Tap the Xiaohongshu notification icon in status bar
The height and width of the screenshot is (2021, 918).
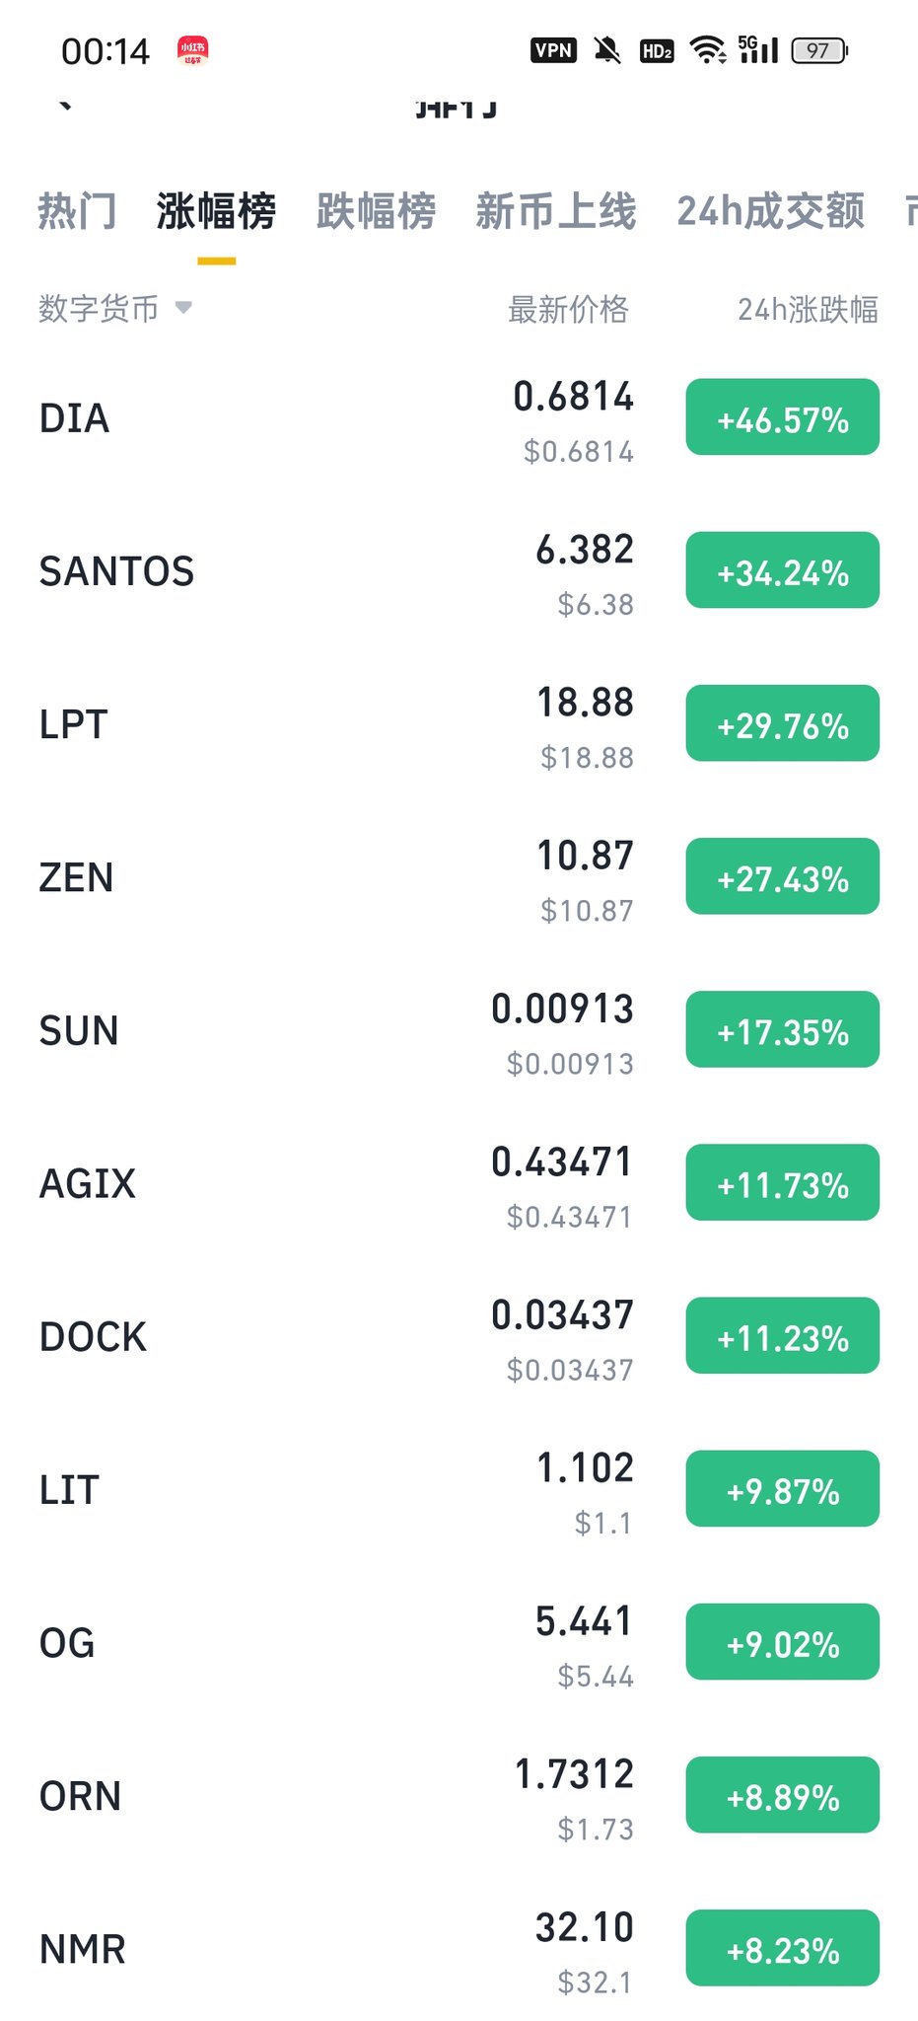[x=192, y=50]
